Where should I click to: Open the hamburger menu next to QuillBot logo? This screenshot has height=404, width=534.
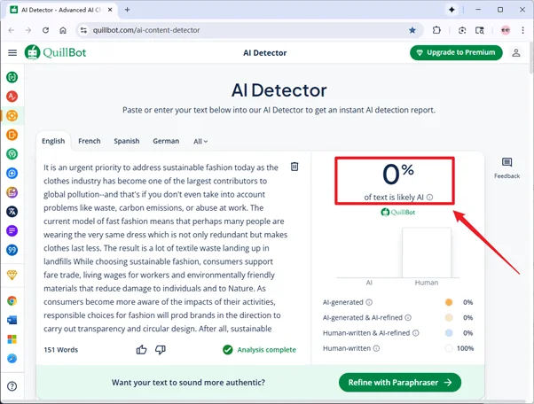[x=12, y=53]
